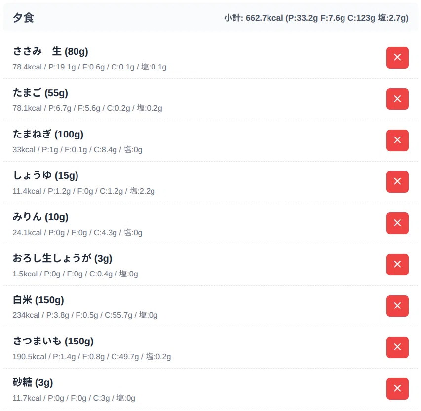This screenshot has width=421, height=411.
Task: Click the 小計 662.7kcal subtotal text
Action: (316, 18)
